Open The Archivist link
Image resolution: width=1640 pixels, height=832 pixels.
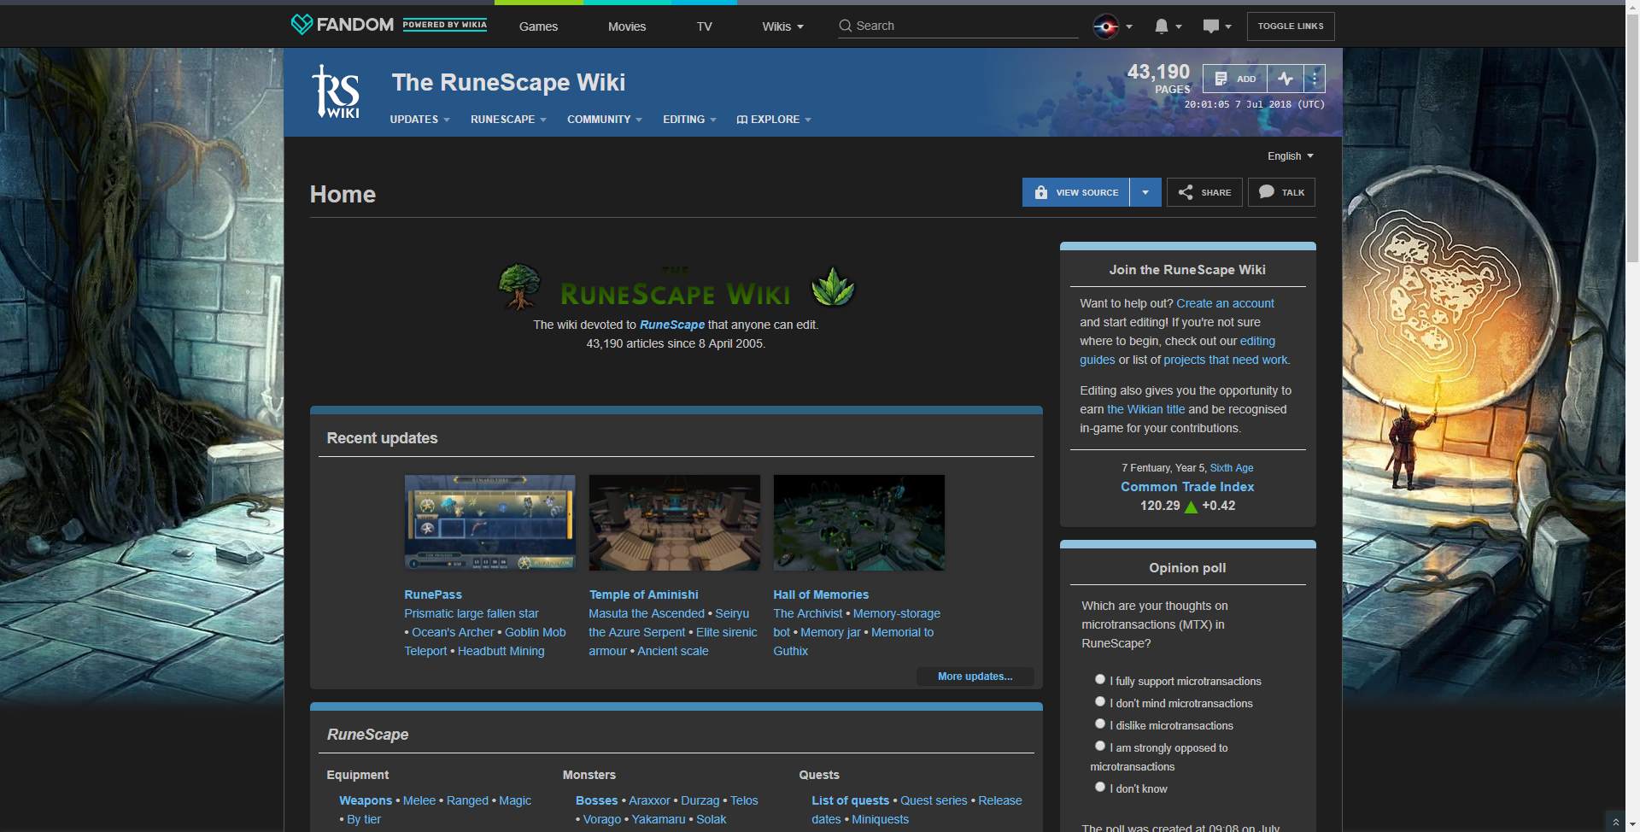click(807, 613)
